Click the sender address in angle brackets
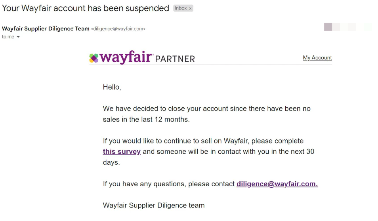The height and width of the screenshot is (221, 378). [x=118, y=29]
